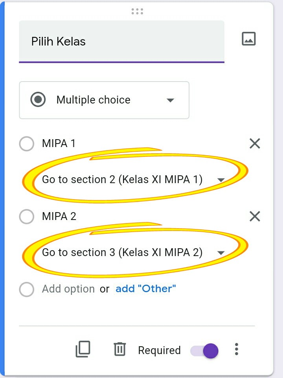The height and width of the screenshot is (378, 283).
Task: Open the Multiple choice question type dropdown
Action: pyautogui.click(x=104, y=100)
